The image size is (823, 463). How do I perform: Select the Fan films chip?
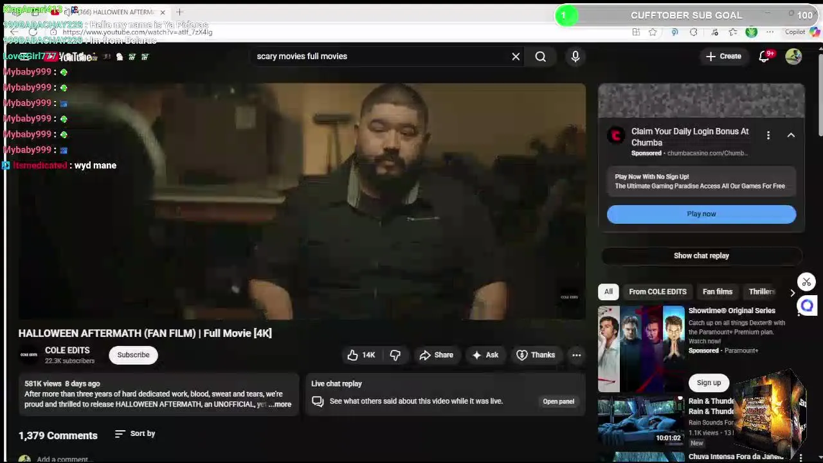click(x=718, y=292)
